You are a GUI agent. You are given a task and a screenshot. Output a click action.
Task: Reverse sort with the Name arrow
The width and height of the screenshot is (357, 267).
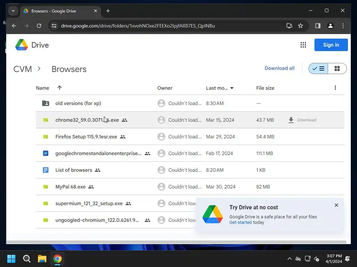pos(60,88)
